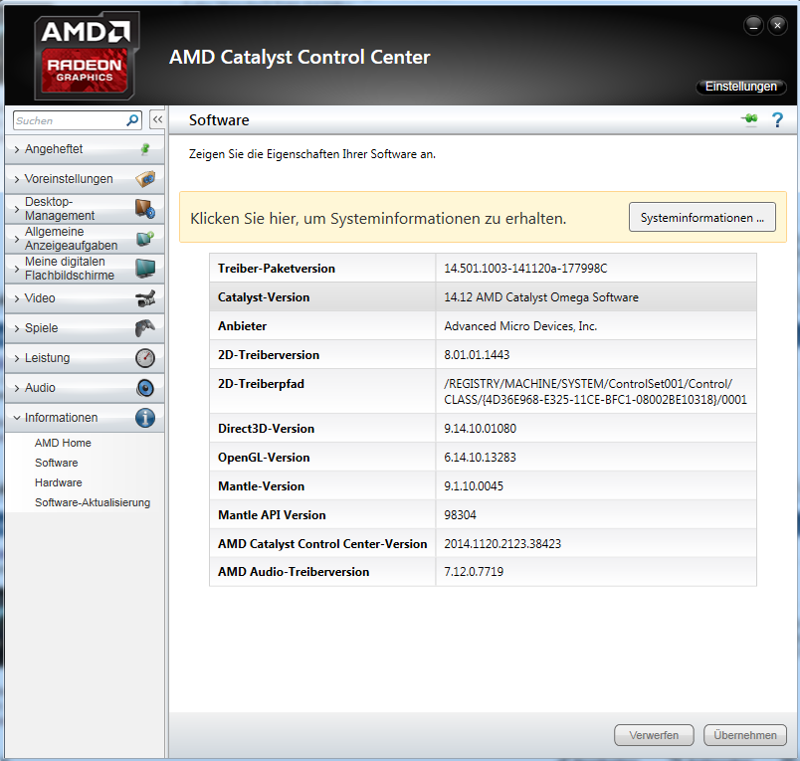800x761 pixels.
Task: Open Software-Aktualisierung
Action: (93, 502)
